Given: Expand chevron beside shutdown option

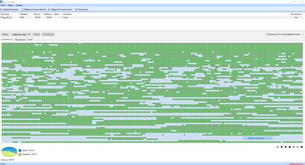Looking at the screenshot, I should (x=303, y=35).
